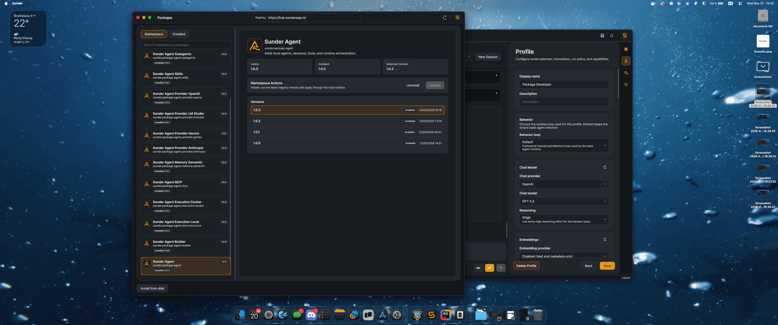
Task: Open Macintosh HD desktop icon
Action: tap(763, 18)
